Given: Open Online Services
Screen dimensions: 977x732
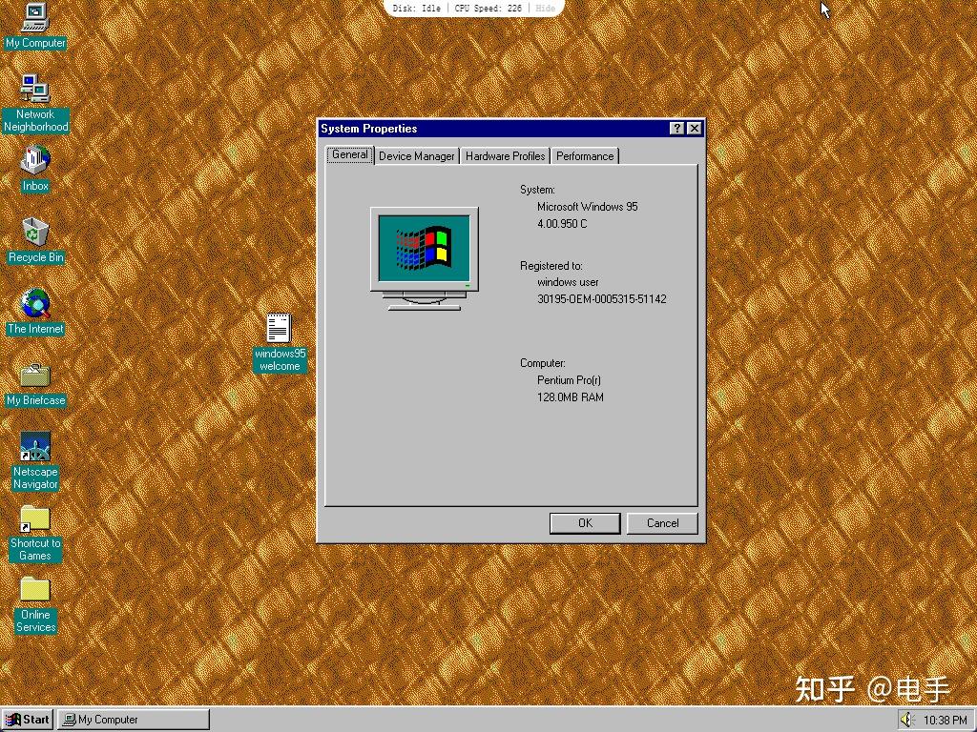Looking at the screenshot, I should (x=34, y=593).
